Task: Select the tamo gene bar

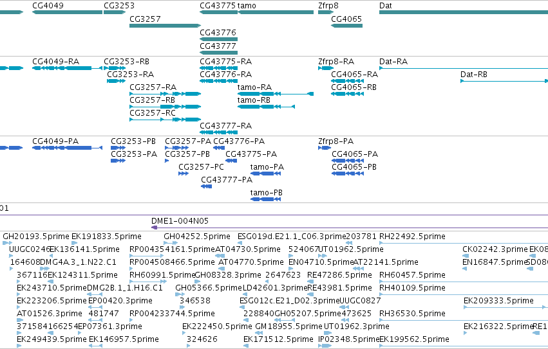Action: point(276,12)
